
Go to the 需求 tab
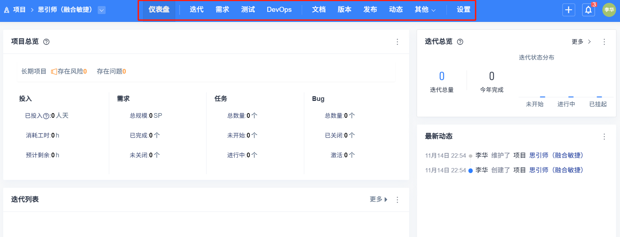click(222, 10)
